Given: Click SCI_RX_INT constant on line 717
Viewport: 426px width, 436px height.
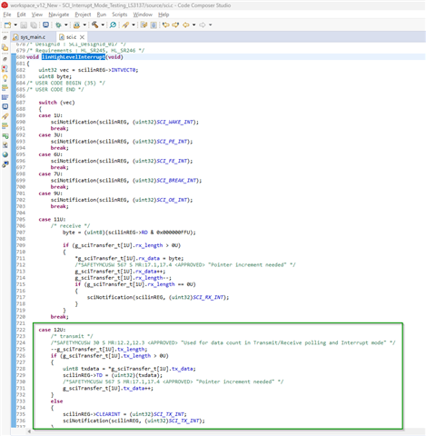Looking at the screenshot, I should click(208, 297).
